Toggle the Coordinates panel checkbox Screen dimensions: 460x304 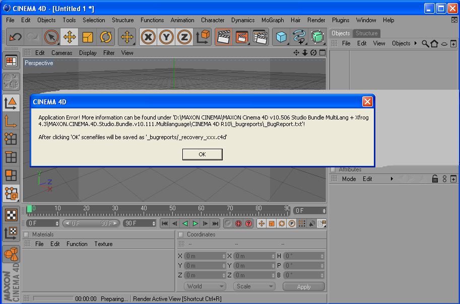[x=181, y=234]
